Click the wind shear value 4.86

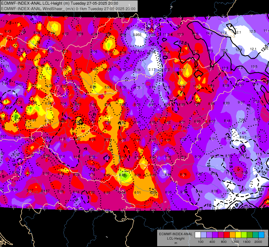pyautogui.click(x=93, y=87)
